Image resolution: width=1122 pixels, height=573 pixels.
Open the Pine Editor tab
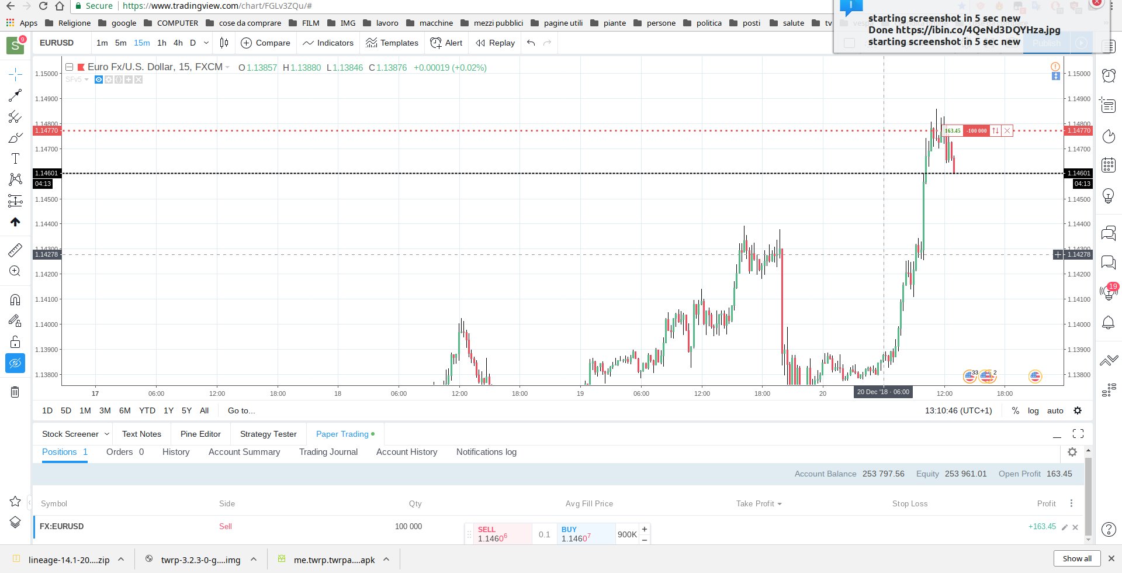(x=200, y=434)
